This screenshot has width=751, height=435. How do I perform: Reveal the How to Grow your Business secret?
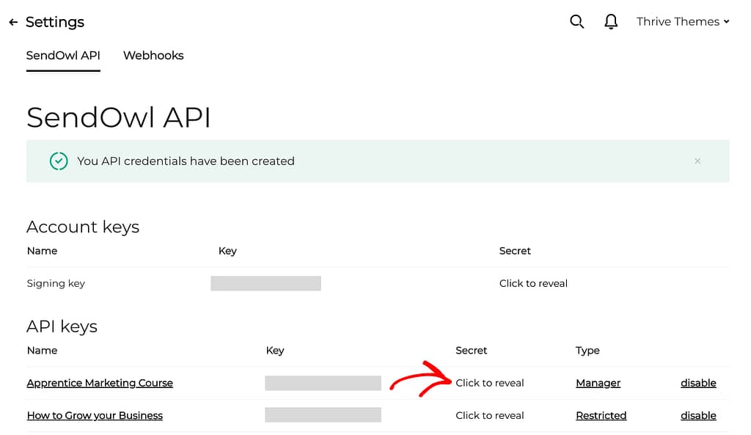coord(489,416)
